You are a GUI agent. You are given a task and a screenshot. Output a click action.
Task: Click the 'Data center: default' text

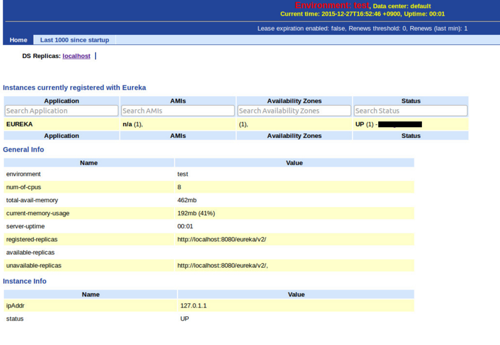click(402, 6)
